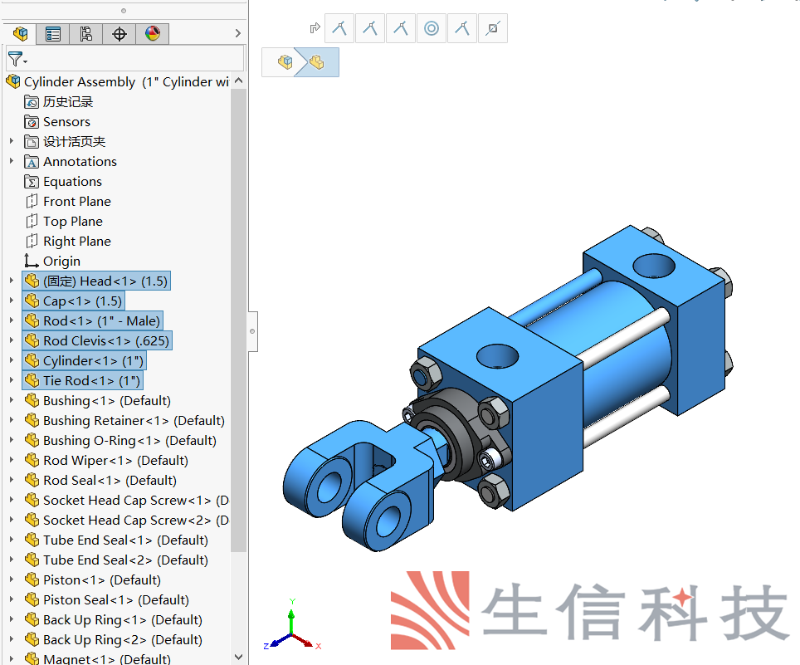Select 'Bushing O-Ring<1> (Default)' in tree
This screenshot has width=800, height=665.
[x=129, y=441]
